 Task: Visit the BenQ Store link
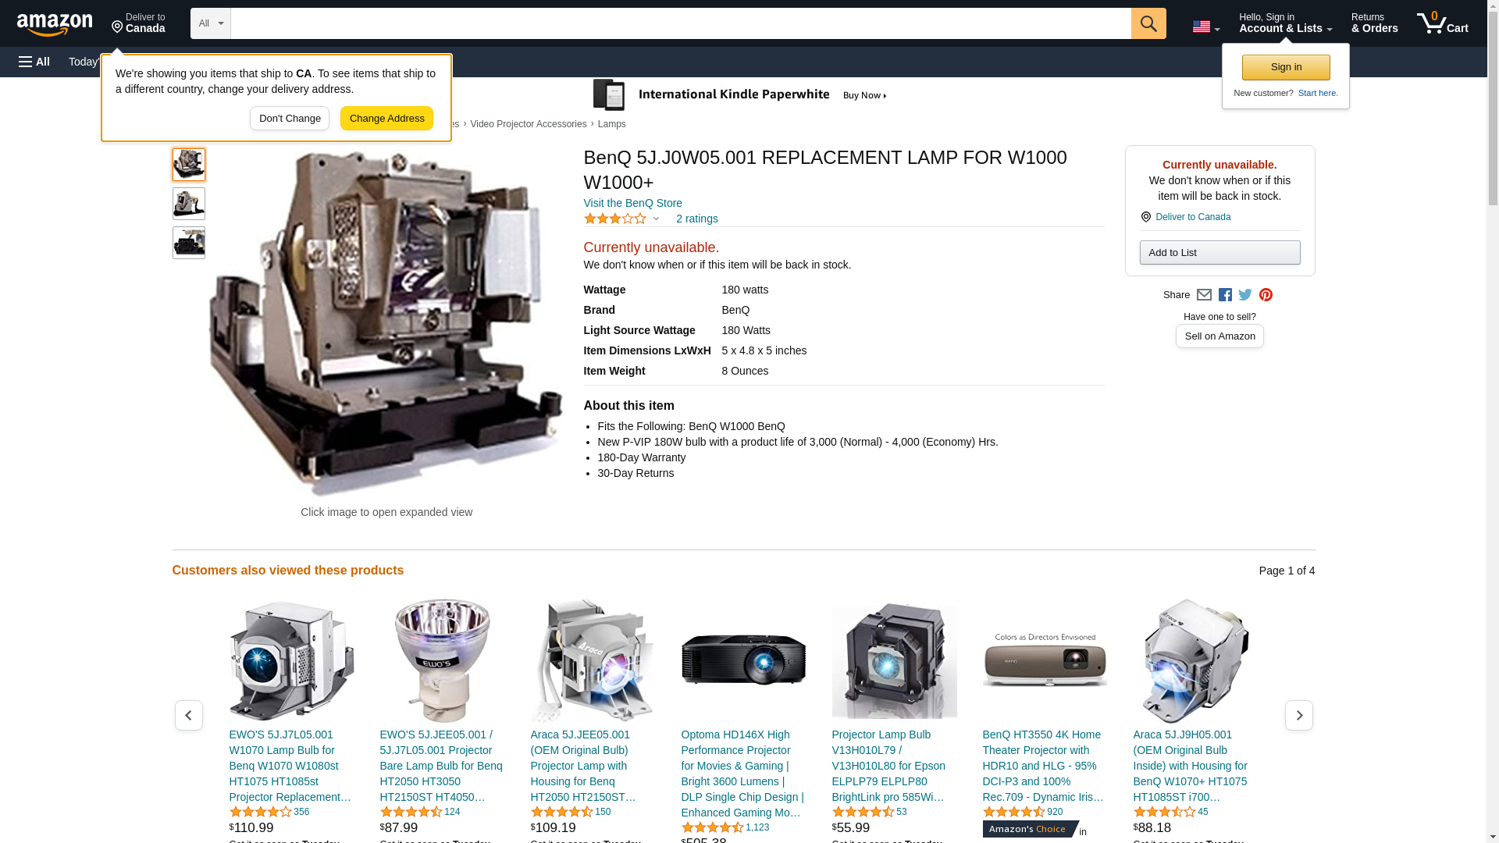[632, 203]
